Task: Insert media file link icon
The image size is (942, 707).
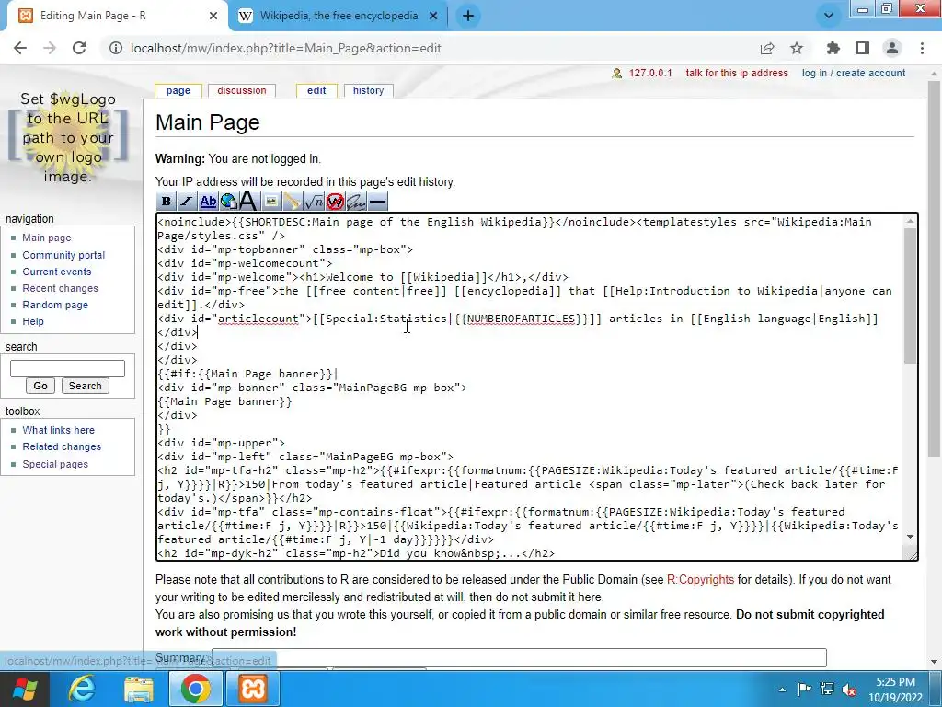Action: pos(292,202)
